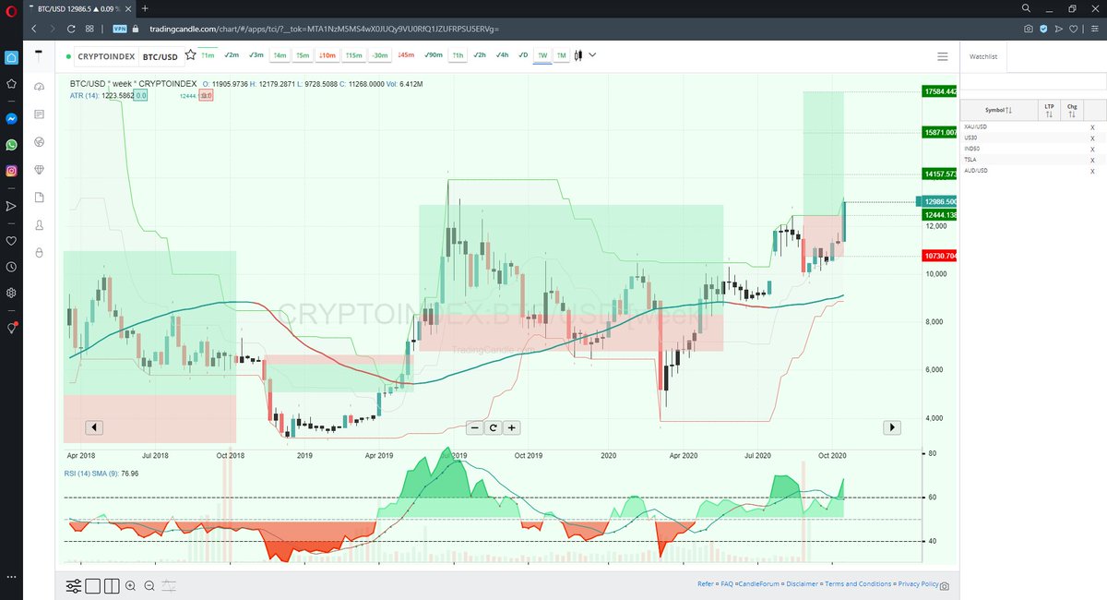This screenshot has width=1107, height=600.
Task: Click the minus zoom button on chart
Action: [x=474, y=427]
